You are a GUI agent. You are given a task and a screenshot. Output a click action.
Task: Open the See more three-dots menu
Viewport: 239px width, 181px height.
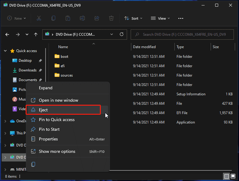181,18
